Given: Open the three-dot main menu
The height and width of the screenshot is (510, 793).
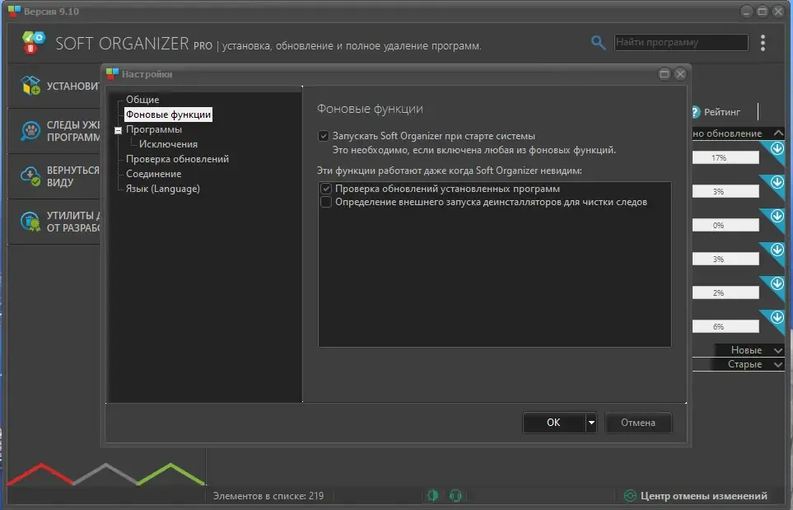Looking at the screenshot, I should coord(763,43).
